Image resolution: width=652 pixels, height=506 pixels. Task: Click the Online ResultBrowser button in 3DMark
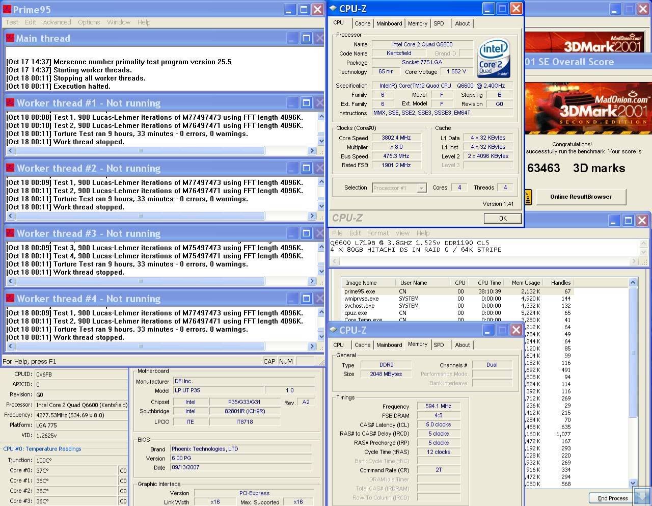581,197
